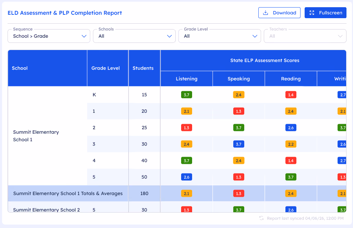Click the orange 2.4 Speaking score for grade K
The height and width of the screenshot is (228, 353).
click(239, 95)
